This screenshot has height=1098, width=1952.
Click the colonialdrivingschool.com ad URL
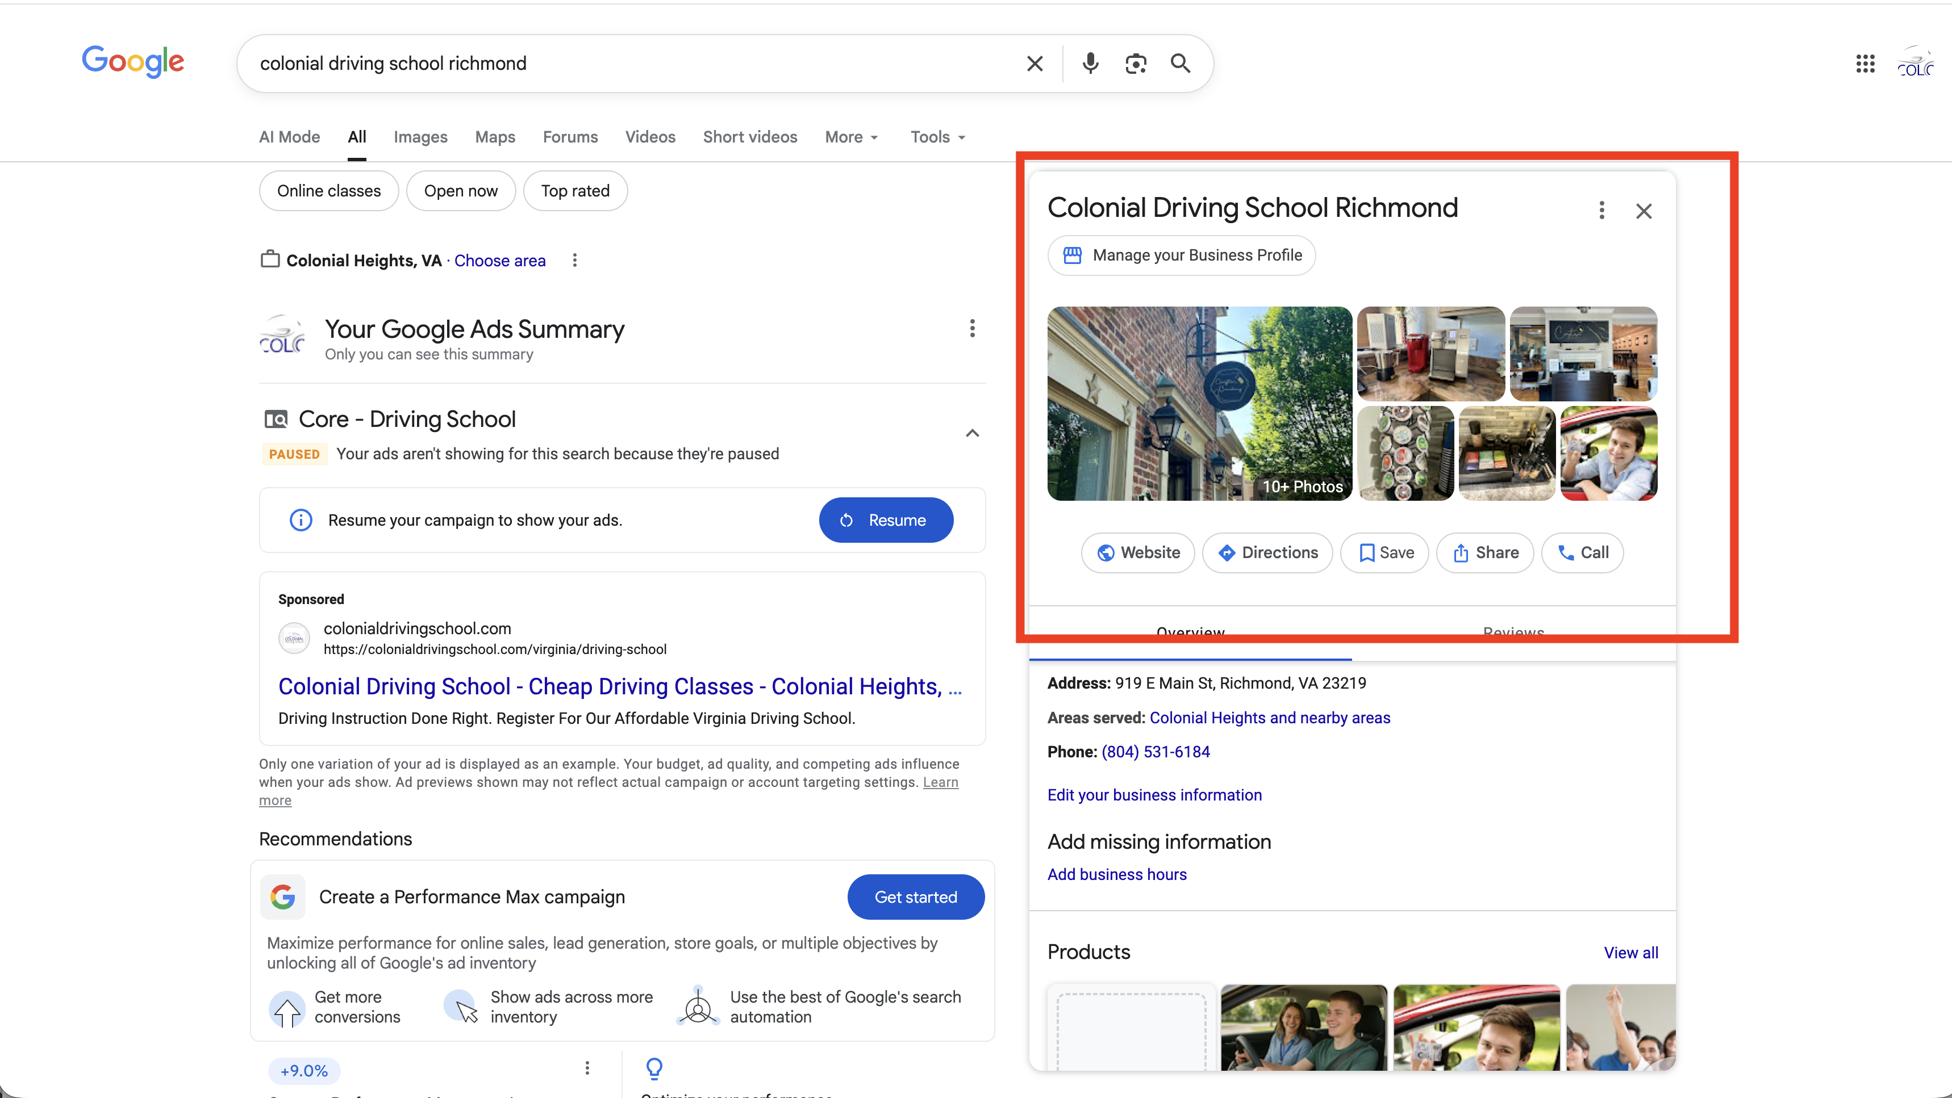[495, 649]
